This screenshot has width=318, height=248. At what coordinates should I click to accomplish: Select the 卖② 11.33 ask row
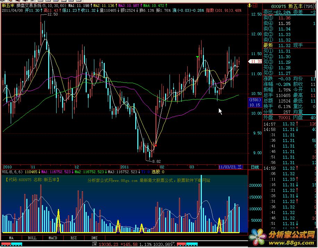click(290, 34)
